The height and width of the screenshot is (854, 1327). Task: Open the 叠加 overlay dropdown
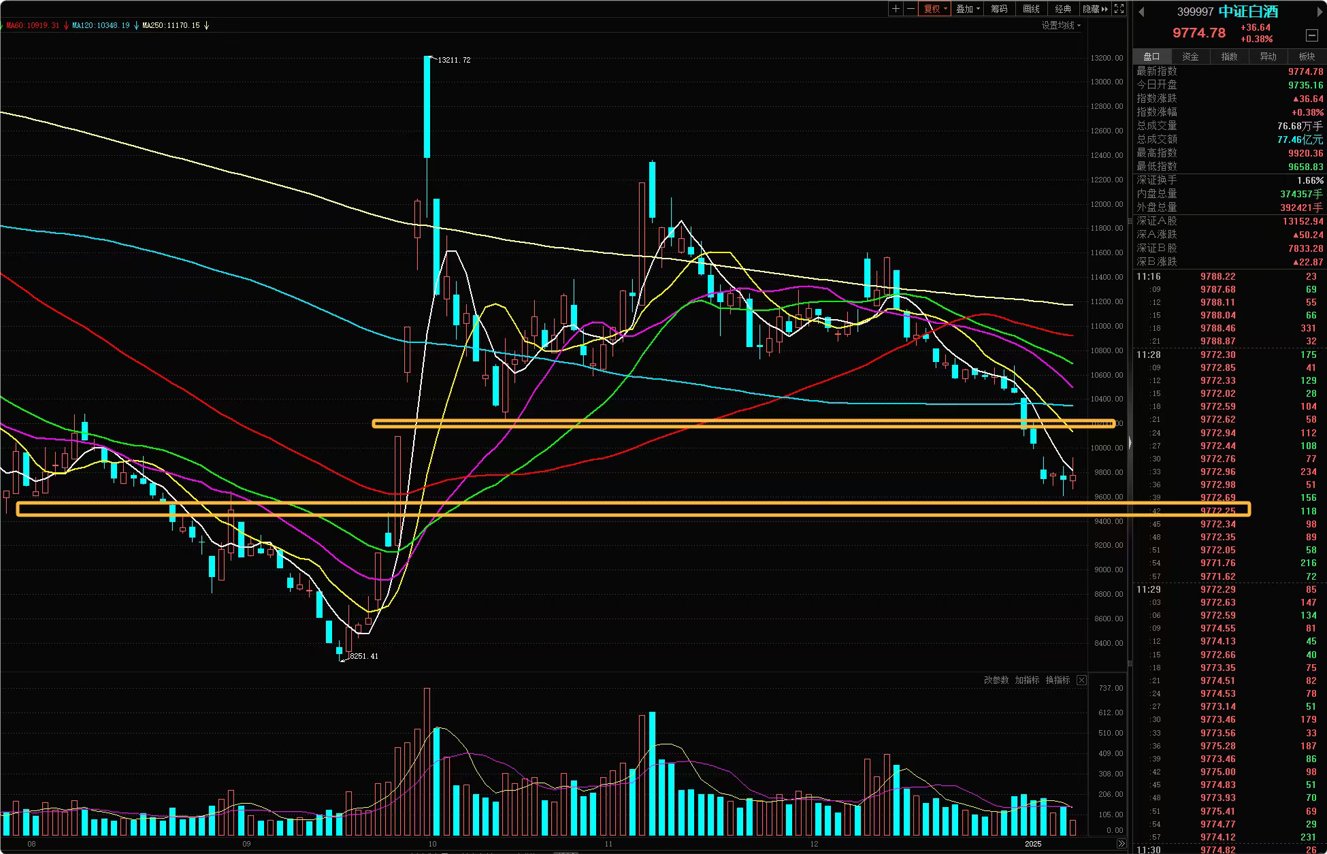point(968,9)
